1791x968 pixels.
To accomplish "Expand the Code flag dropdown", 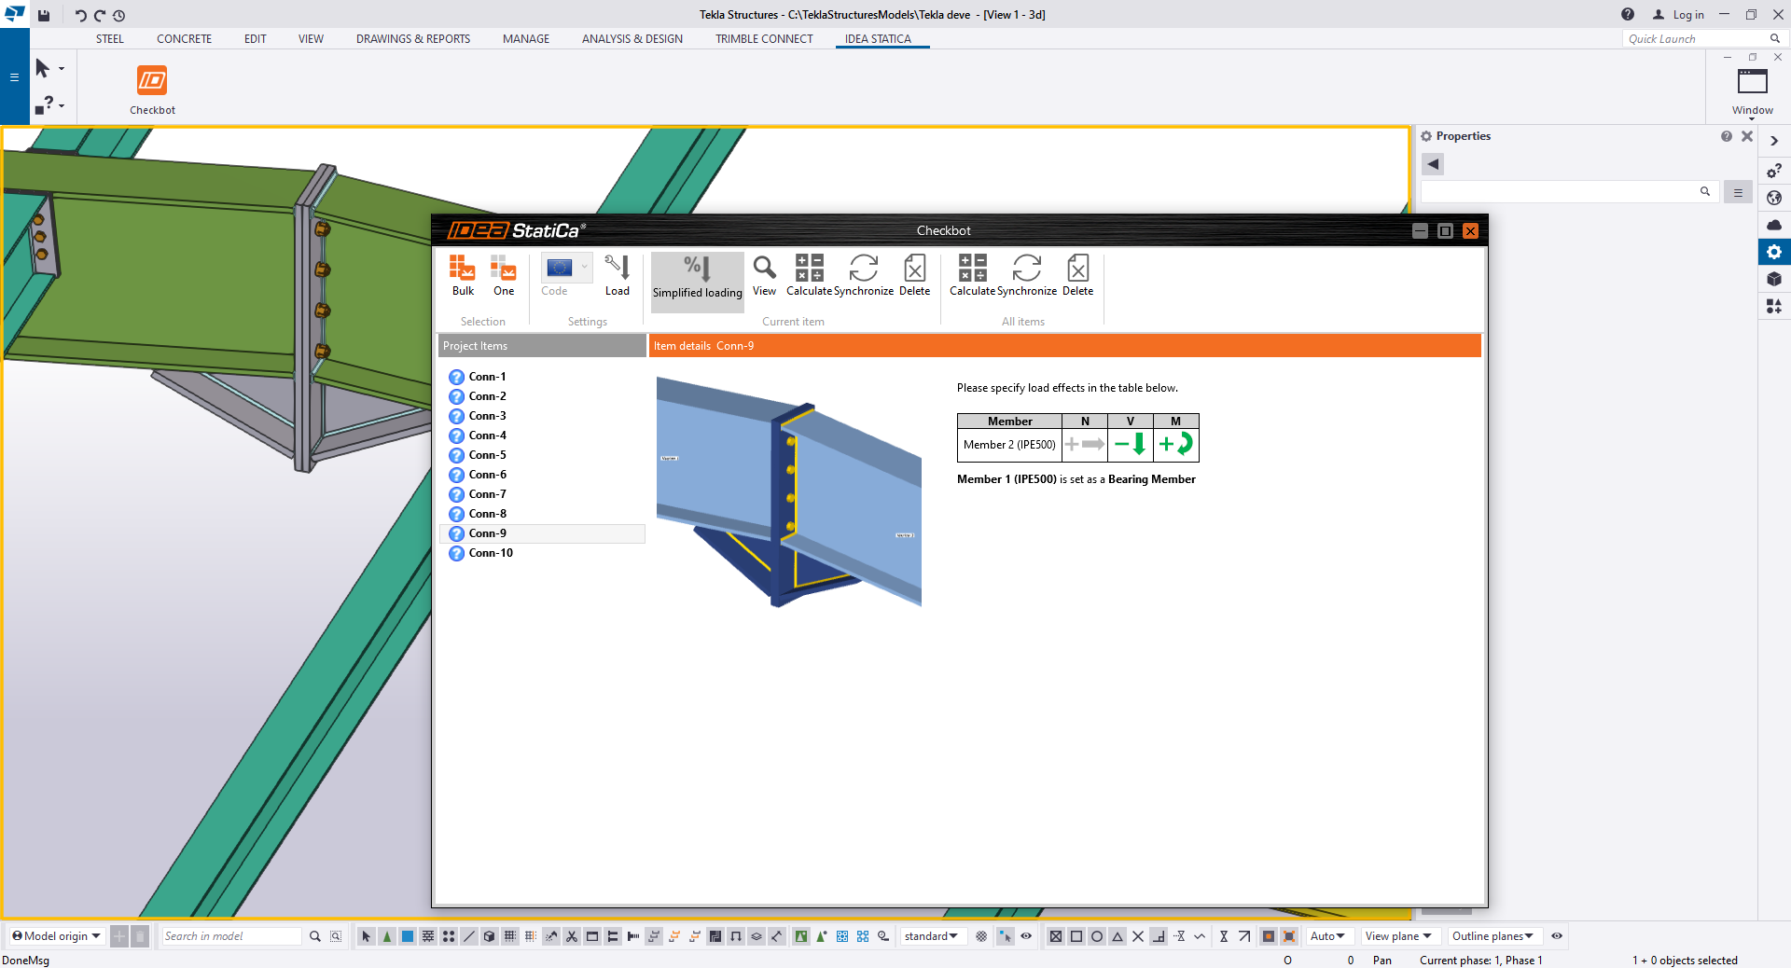I will click(x=585, y=268).
